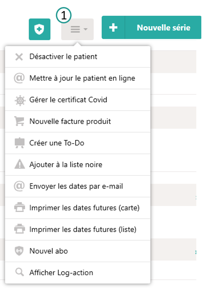The image size is (203, 290).
Task: Click the X icon for deactivating the patient
Action: 19,57
